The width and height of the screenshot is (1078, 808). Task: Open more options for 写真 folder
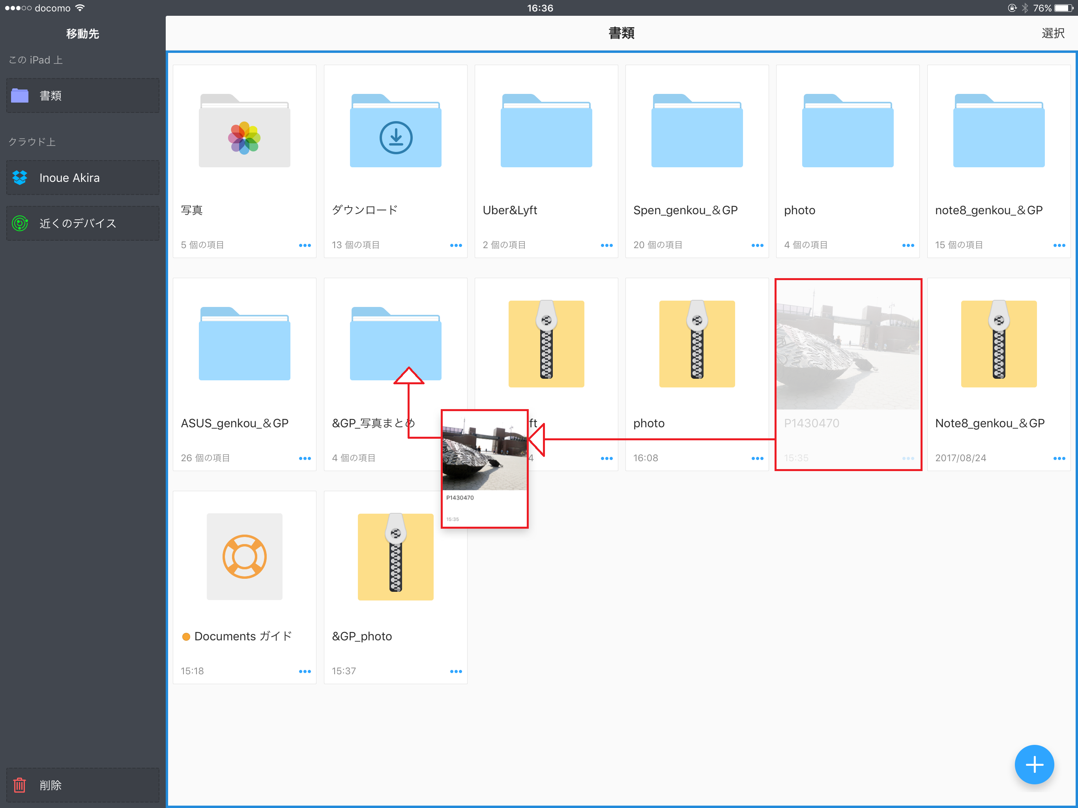[x=305, y=245]
